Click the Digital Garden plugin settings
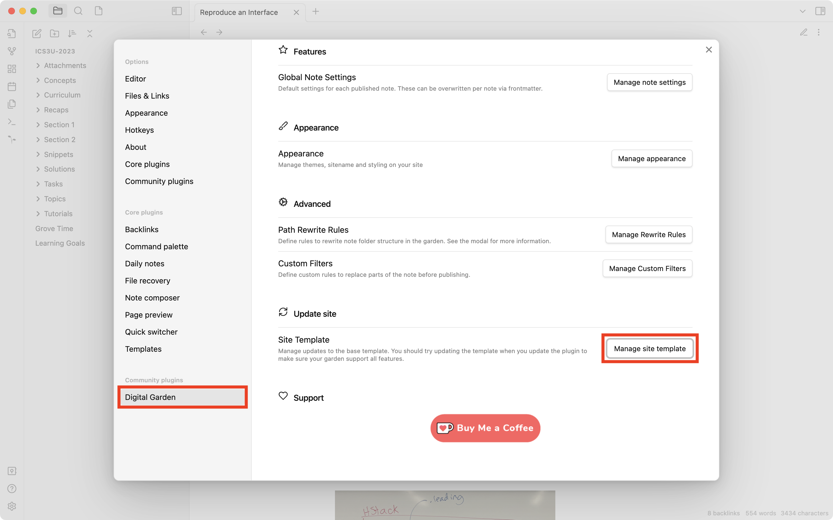Image resolution: width=833 pixels, height=520 pixels. click(x=183, y=397)
